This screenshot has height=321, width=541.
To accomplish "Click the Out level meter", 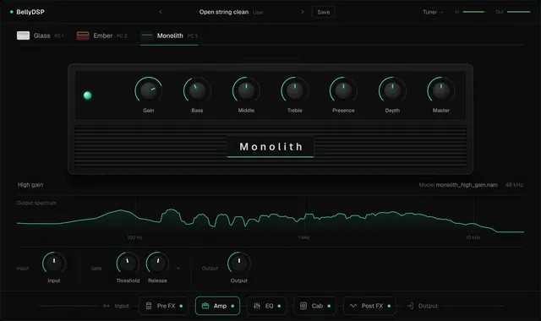I will click(518, 12).
